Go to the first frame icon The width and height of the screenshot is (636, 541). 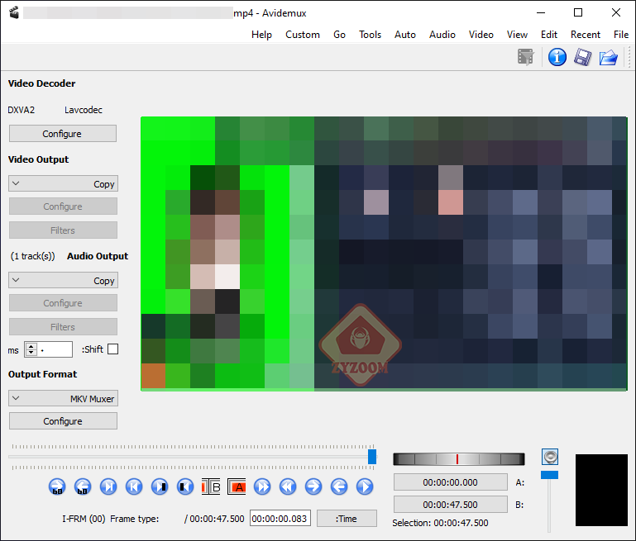134,486
